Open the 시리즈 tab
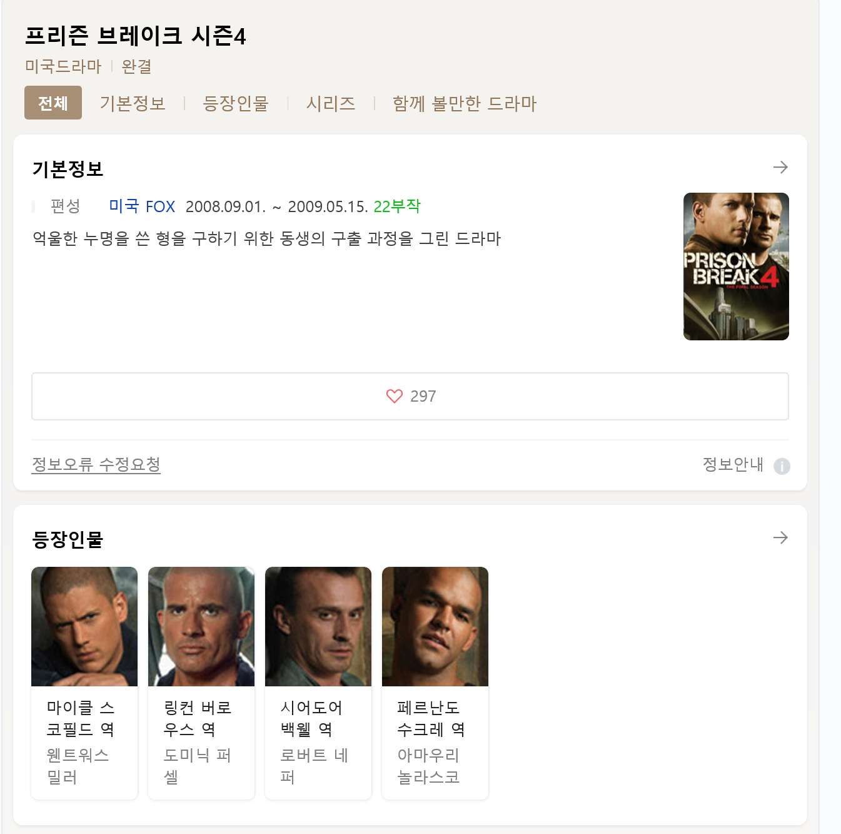This screenshot has width=841, height=834. (x=331, y=103)
